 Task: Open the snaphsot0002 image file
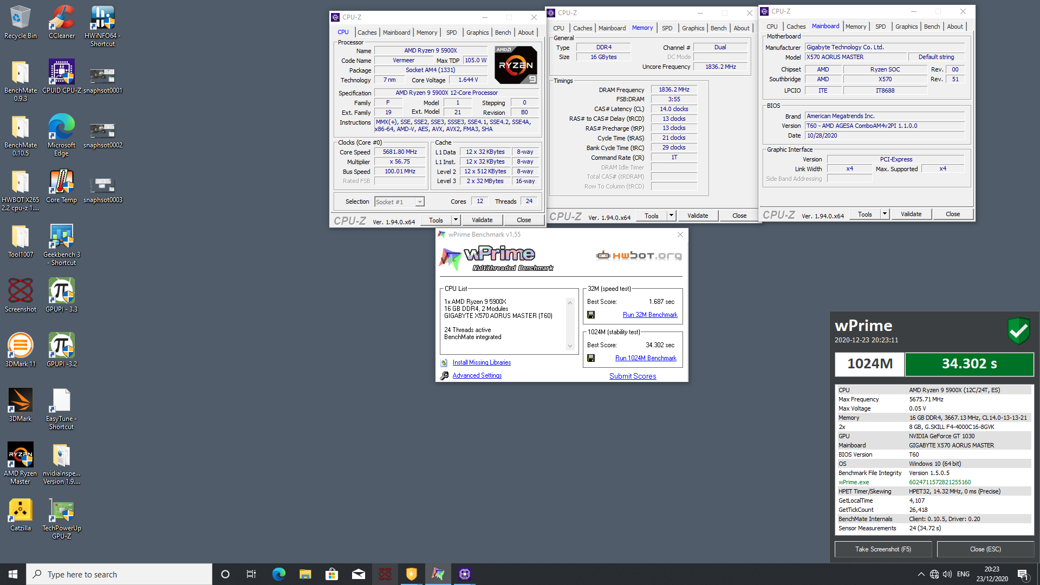pos(102,135)
